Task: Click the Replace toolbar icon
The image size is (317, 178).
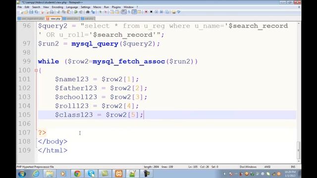Action: (x=93, y=12)
